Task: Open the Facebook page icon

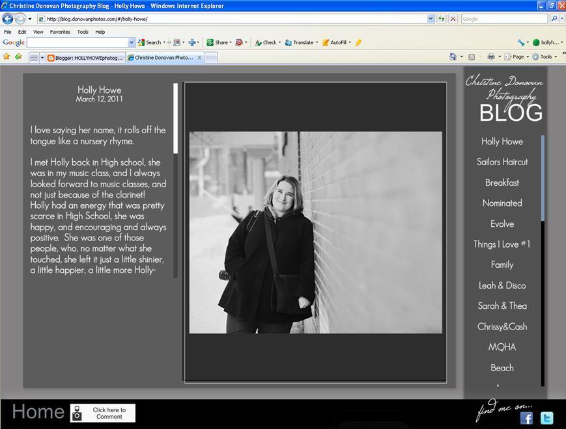Action: coord(526,418)
